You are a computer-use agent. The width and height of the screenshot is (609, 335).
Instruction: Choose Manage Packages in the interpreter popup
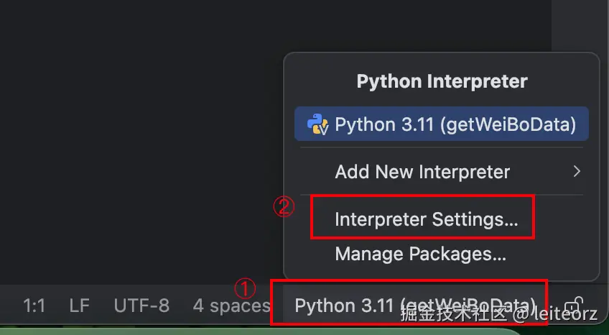420,253
